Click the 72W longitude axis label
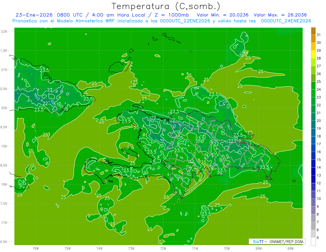This screenshot has height=252, width=326. pos(163,248)
